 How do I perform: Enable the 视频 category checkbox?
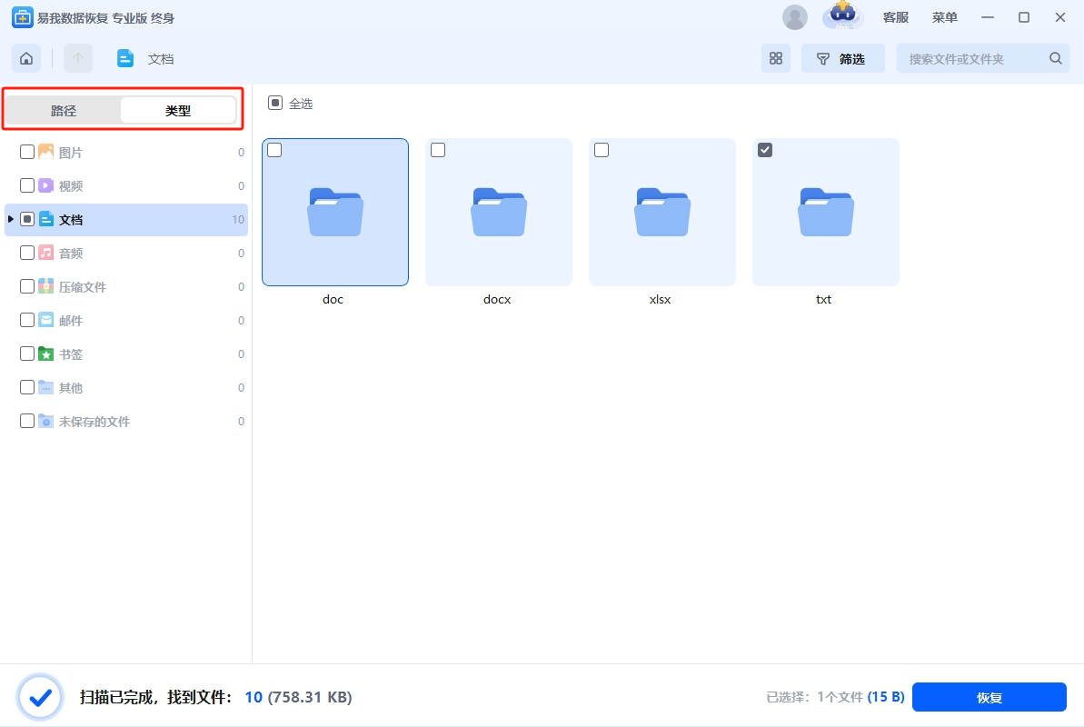[x=27, y=185]
